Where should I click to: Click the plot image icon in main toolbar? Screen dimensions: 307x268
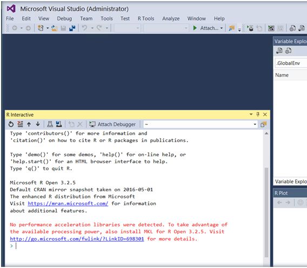(271, 29)
